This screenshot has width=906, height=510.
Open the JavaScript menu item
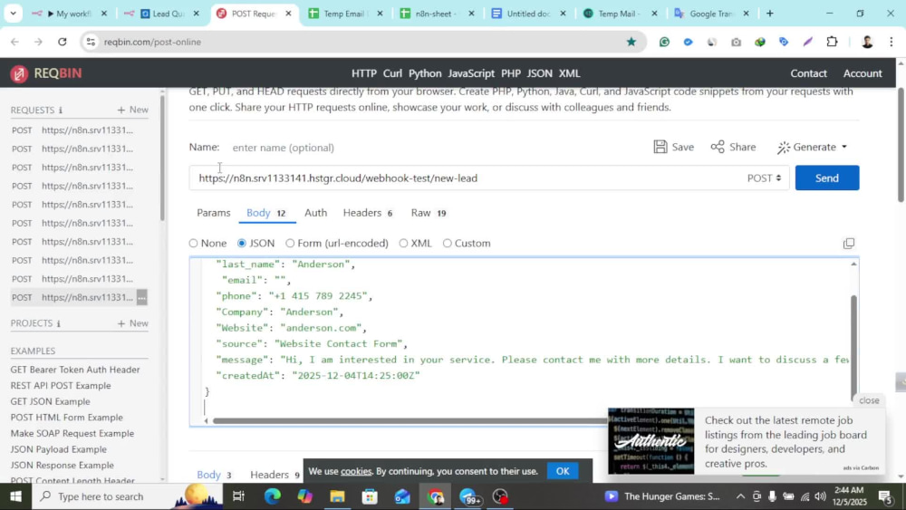pyautogui.click(x=471, y=73)
